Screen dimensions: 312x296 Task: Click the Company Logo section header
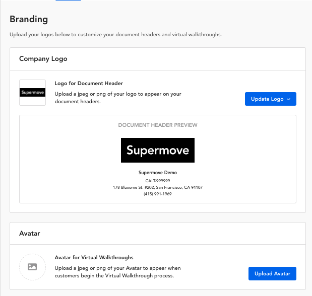pyautogui.click(x=43, y=58)
